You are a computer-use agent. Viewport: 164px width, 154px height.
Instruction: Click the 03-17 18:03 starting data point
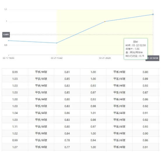8,40
